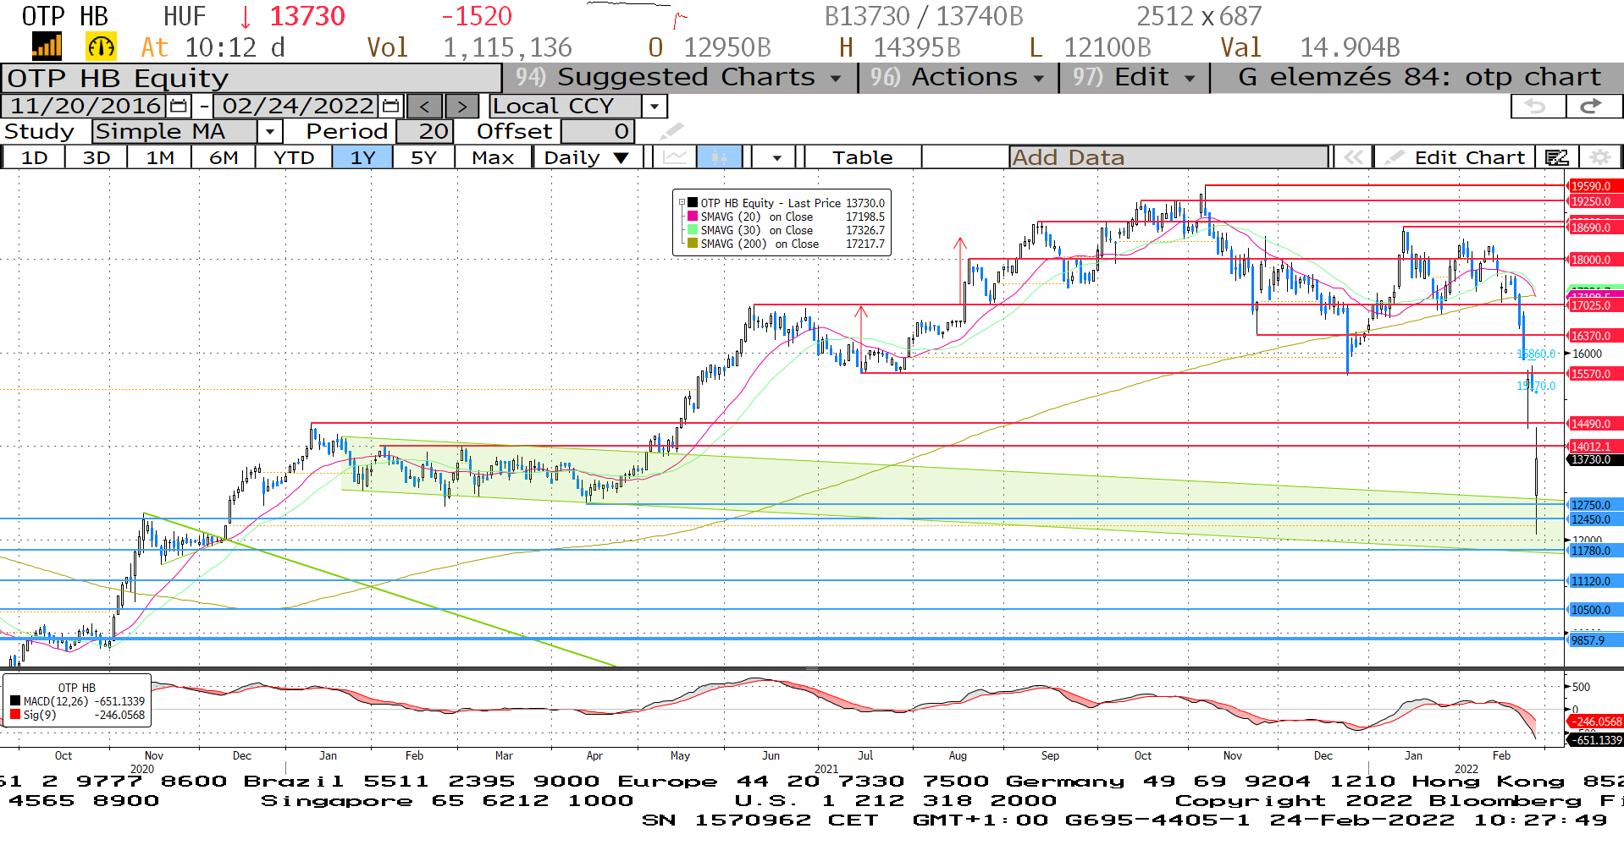Click the 19250.0 price level label
1624x867 pixels.
1594,201
